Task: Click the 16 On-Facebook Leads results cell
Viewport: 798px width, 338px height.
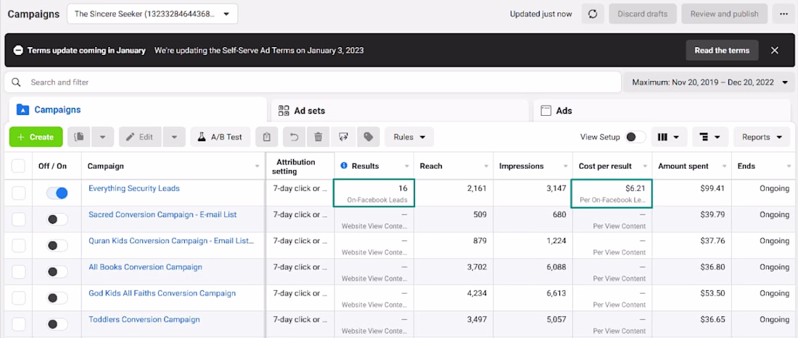Action: click(x=374, y=193)
